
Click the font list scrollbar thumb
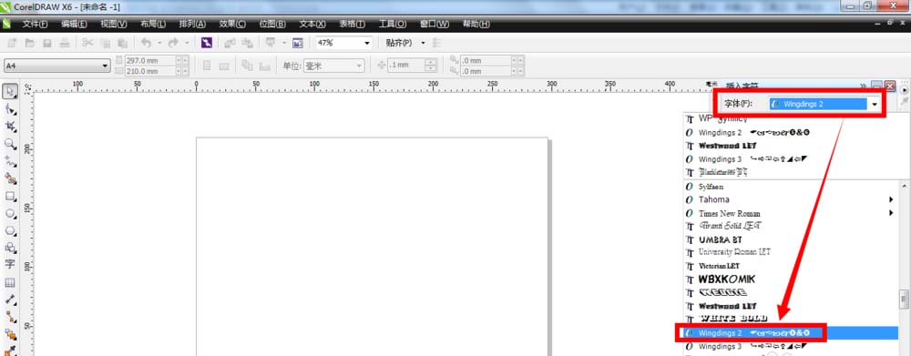(x=904, y=300)
